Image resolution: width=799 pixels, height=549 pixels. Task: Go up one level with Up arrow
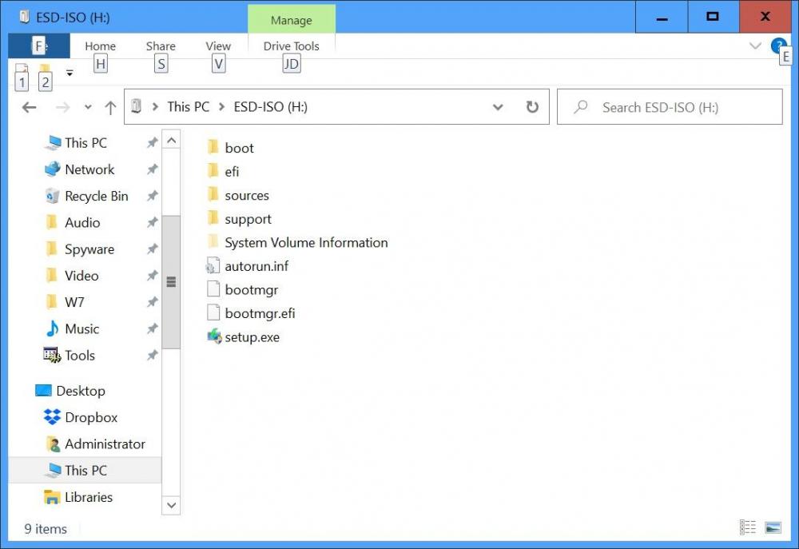110,107
